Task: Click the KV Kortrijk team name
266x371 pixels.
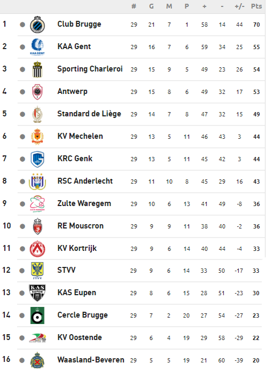Action: coord(77,248)
